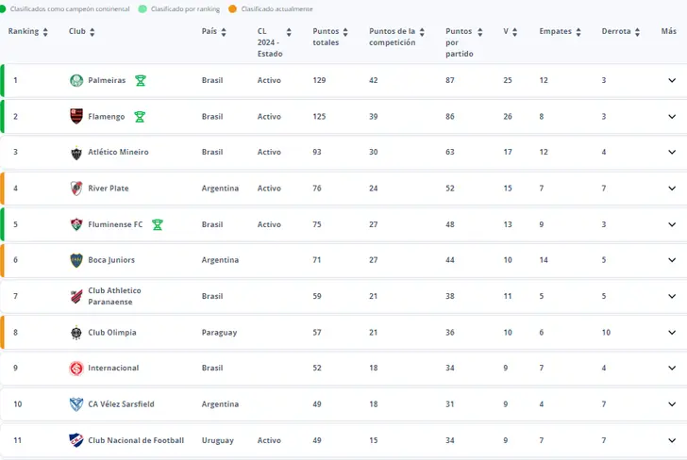This screenshot has width=687, height=460.
Task: Expand the Club Olimpia row details
Action: coord(672,333)
